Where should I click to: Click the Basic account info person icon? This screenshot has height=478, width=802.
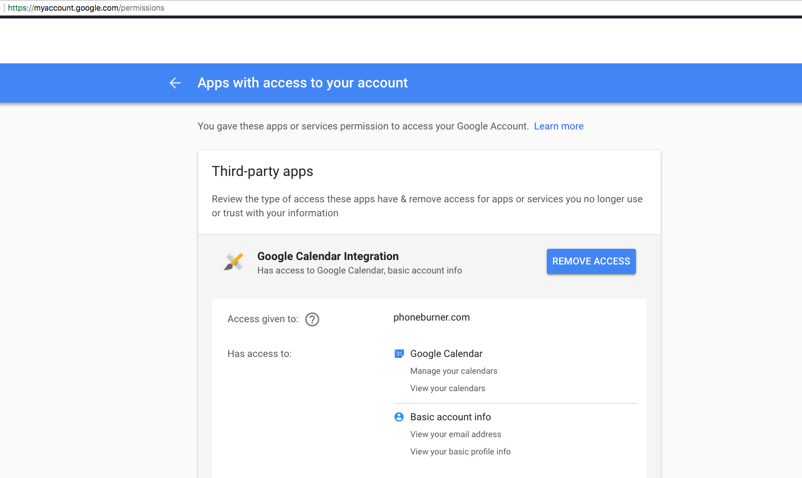(399, 417)
